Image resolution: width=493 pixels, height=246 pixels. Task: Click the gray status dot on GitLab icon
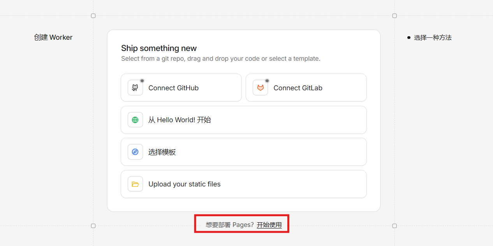pos(267,81)
